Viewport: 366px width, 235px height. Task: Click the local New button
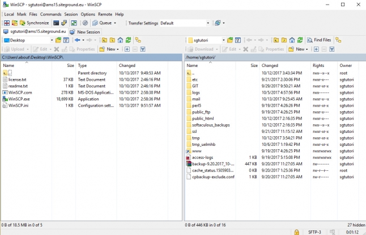108,49
